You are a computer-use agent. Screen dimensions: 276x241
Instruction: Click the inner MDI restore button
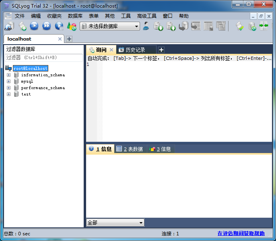[x=261, y=16]
